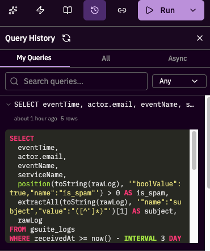Click the search magnifier icon

point(14,81)
